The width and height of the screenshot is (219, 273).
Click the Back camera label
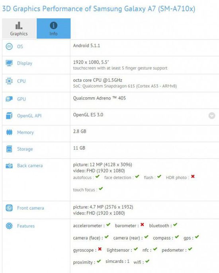click(30, 166)
